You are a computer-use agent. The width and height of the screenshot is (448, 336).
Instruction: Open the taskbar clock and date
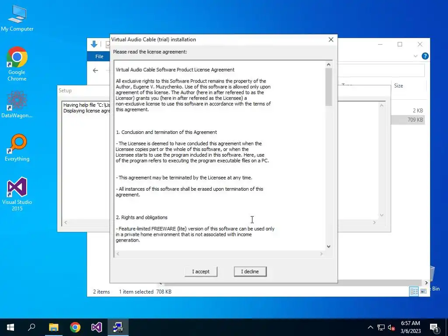[410, 327]
